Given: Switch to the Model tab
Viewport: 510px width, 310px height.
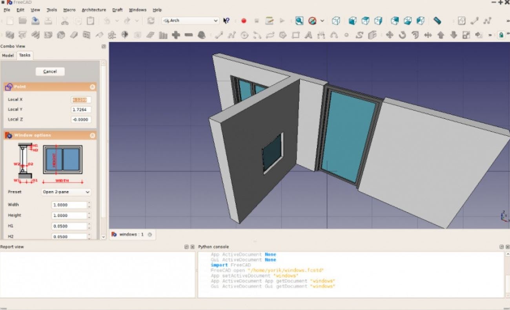Looking at the screenshot, I should [7, 55].
